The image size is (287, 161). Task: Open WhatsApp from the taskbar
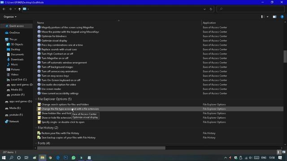coord(74,157)
